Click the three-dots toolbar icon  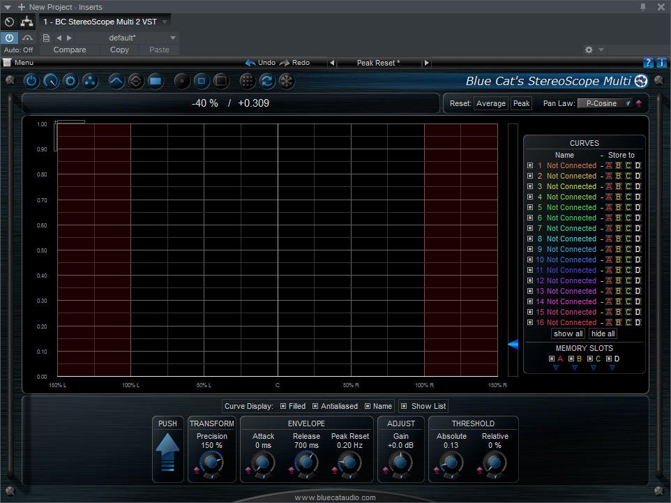pyautogui.click(x=90, y=81)
